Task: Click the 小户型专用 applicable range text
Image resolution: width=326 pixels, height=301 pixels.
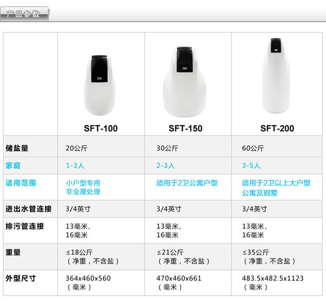Action: 83,183
